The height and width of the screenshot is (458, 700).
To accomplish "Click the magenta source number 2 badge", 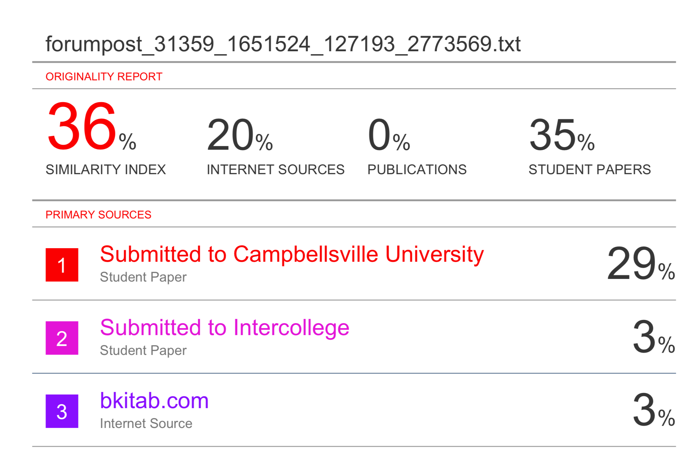I will click(62, 338).
